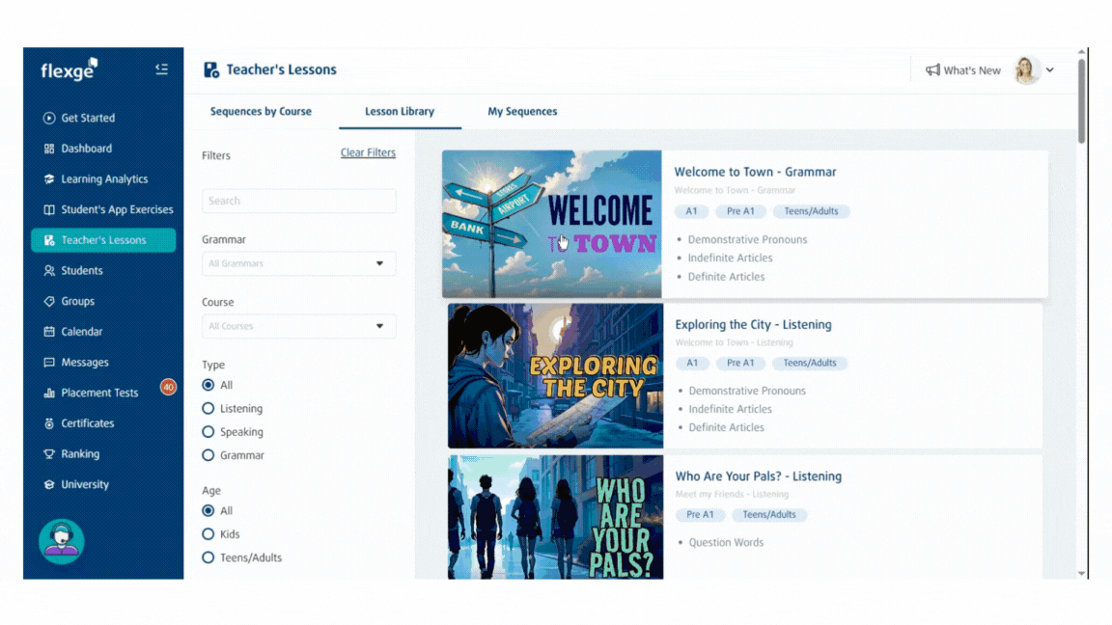The height and width of the screenshot is (625, 1112).
Task: Click the Get Started play icon
Action: coord(49,118)
